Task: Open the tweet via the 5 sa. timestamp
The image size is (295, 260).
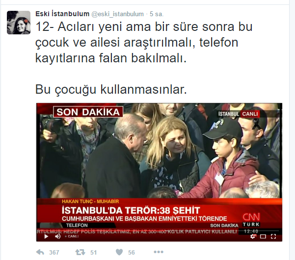Action: [157, 14]
